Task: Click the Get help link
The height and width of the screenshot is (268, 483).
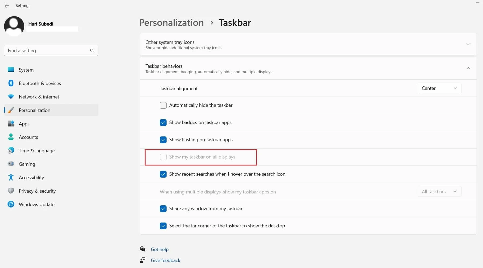Action: coord(160,249)
